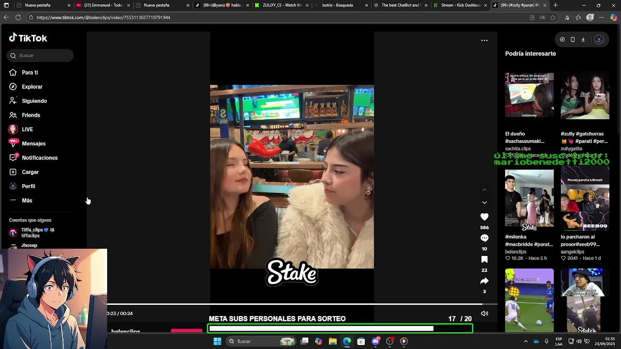The height and width of the screenshot is (349, 621).
Task: Open the Siguiendo feed
Action: [x=34, y=101]
